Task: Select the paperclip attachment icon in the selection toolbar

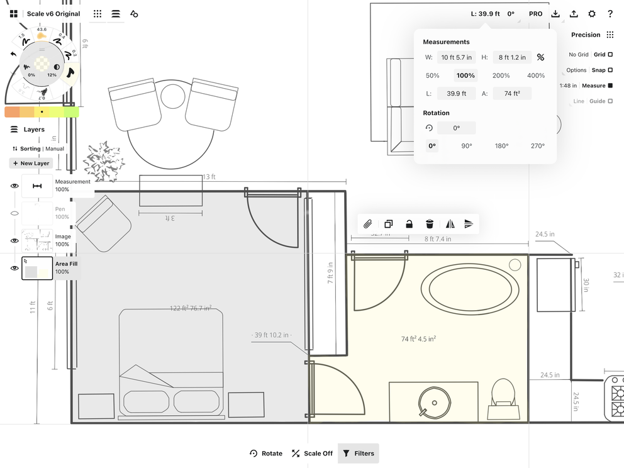Action: (x=369, y=223)
